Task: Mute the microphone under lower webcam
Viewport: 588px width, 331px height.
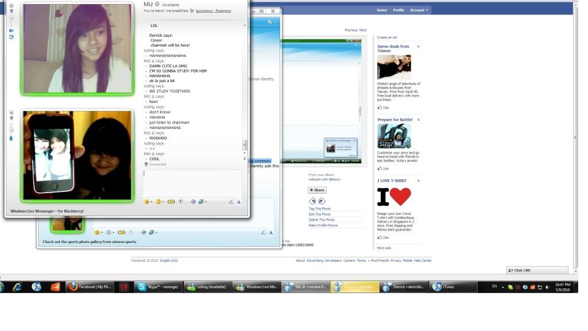Action: [11, 138]
